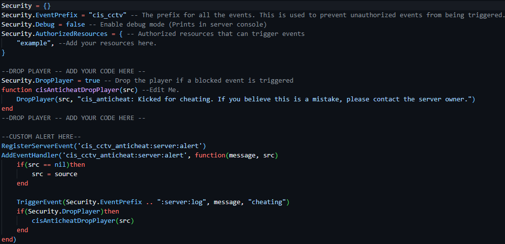The image size is (505, 244).
Task: Click the kick message string about cheating
Action: click(x=274, y=99)
